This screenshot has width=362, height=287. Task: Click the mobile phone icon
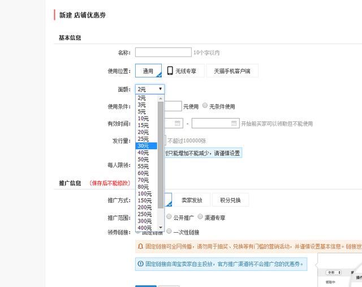point(170,71)
